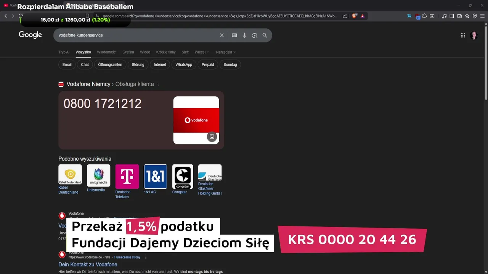Screen dimensions: 488x274
Task: Open the Grafika tab
Action: (128, 52)
